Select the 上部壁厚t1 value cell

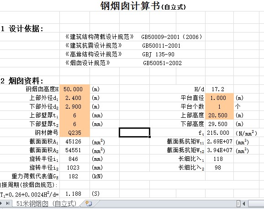74,115
